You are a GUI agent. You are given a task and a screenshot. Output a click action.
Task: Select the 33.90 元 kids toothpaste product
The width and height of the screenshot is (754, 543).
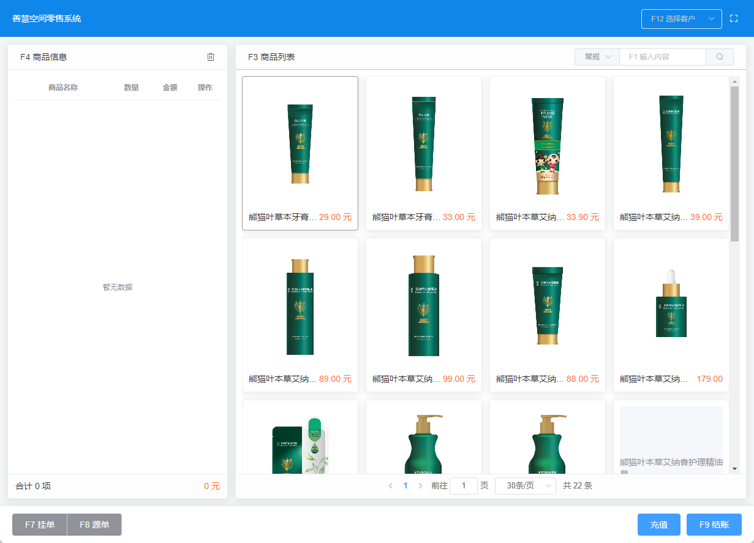548,153
